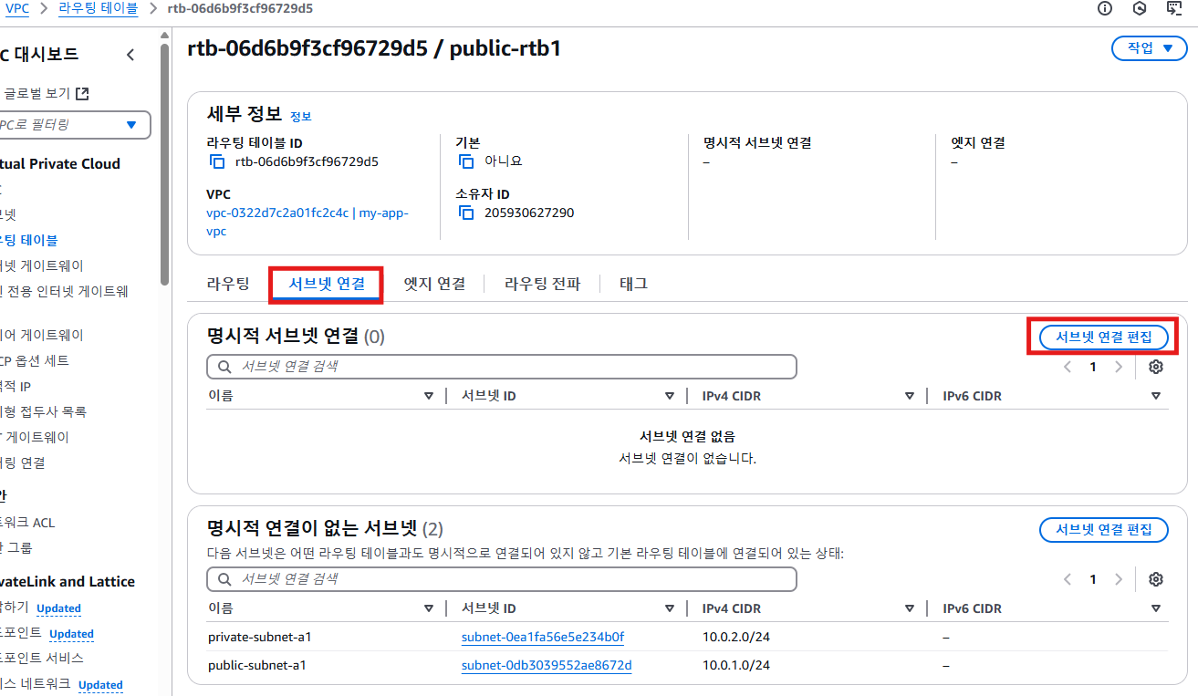1198x696 pixels.
Task: Open the CloudShell screen icon in top bar
Action: 1174,8
